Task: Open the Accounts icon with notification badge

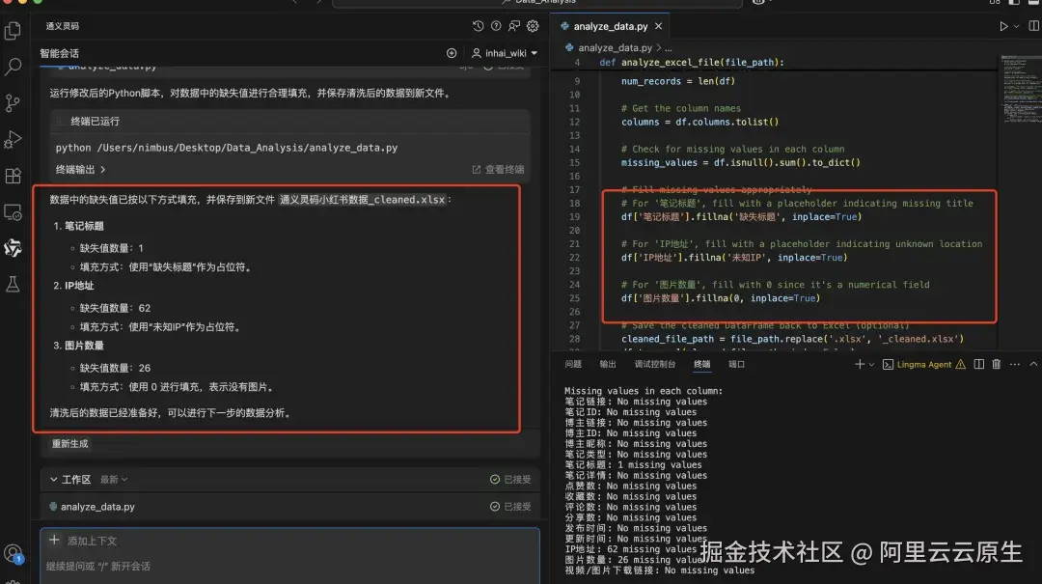Action: pyautogui.click(x=13, y=553)
